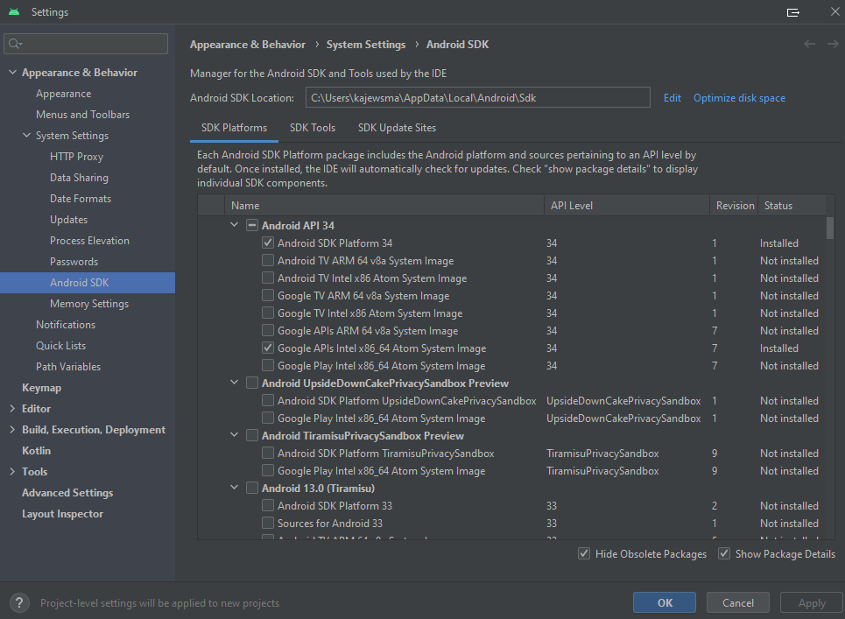
Task: Click the forward navigation arrow icon
Action: click(832, 44)
